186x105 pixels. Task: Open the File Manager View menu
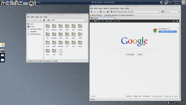[x=37, y=17]
